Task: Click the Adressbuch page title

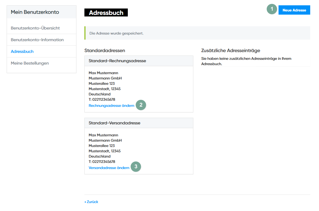Action: 106,13
